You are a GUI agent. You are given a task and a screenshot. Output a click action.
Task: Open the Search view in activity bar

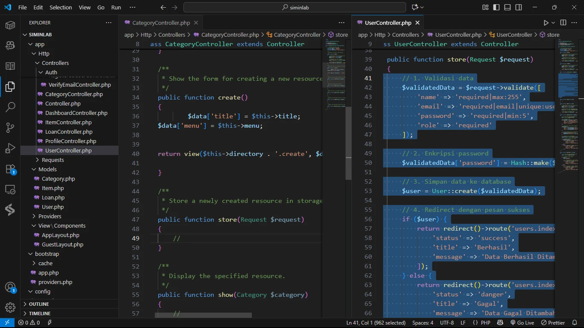10,107
